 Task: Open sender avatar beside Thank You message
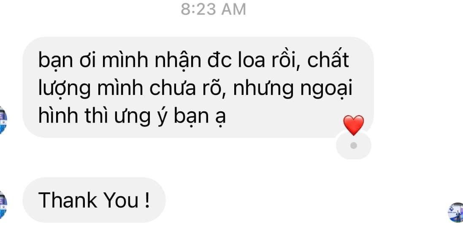(3, 205)
